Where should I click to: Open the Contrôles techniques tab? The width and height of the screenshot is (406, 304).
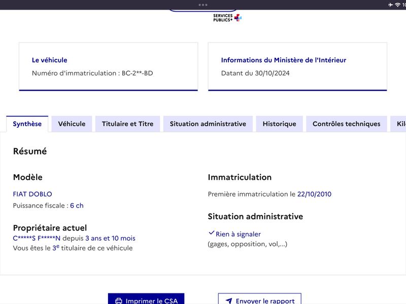click(x=347, y=124)
